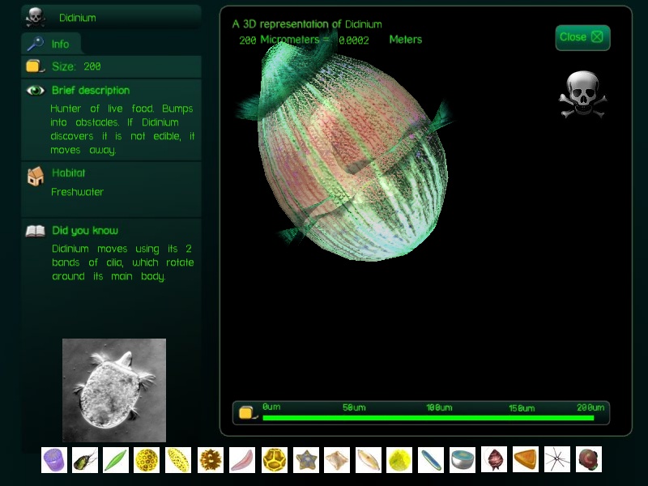Image resolution: width=648 pixels, height=486 pixels.
Task: Click the Size: 200 row
Action: [111, 66]
